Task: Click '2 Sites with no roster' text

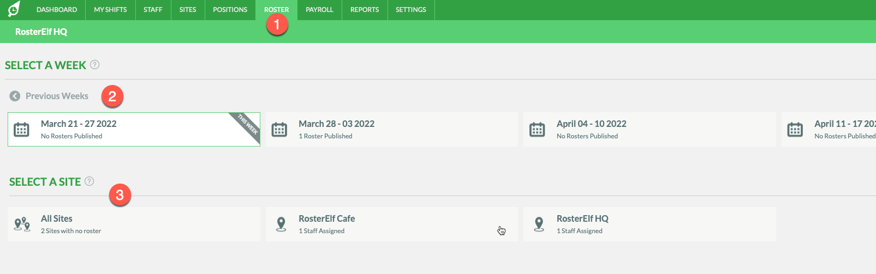Action: tap(71, 231)
